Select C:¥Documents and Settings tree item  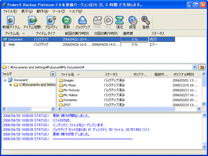coord(37,85)
